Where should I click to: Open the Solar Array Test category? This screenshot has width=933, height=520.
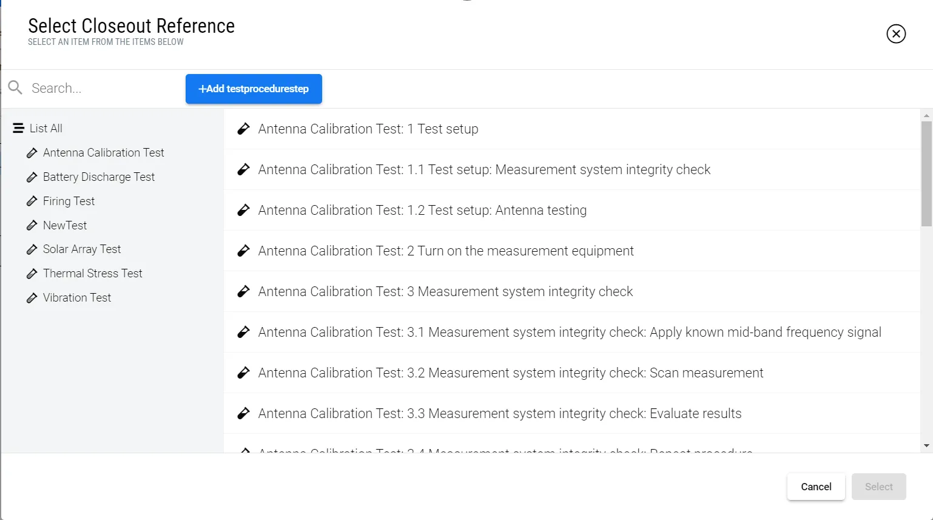pyautogui.click(x=82, y=249)
